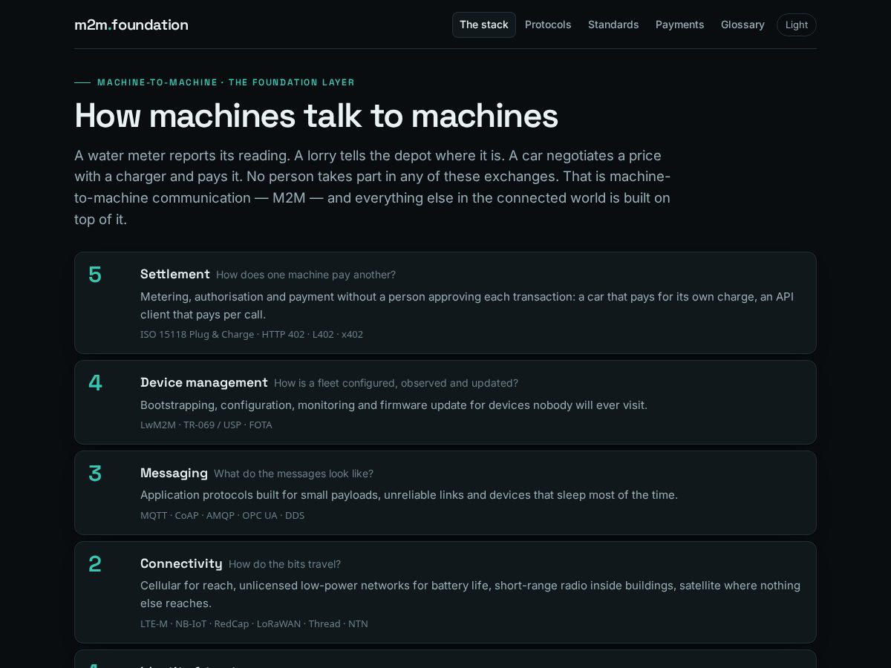Click the 'ISO 15118 Plug & Charge' tag line
The height and width of the screenshot is (668, 891).
click(252, 334)
